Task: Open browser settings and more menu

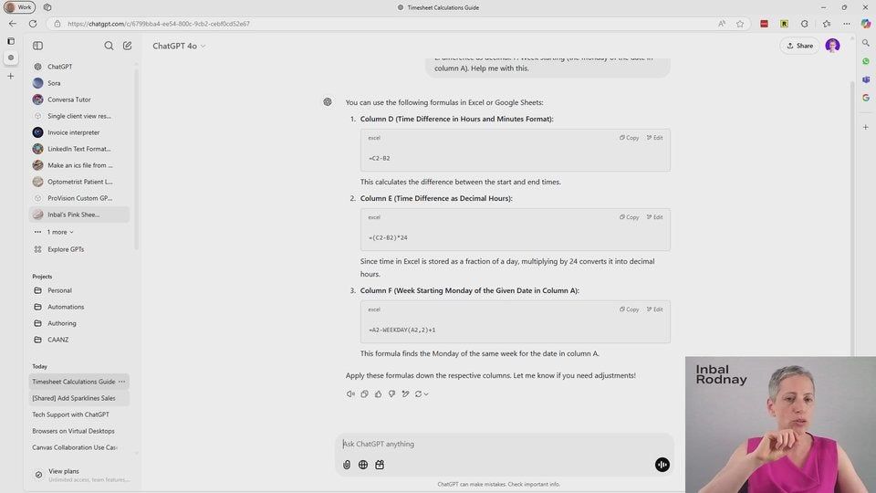Action: 847,24
